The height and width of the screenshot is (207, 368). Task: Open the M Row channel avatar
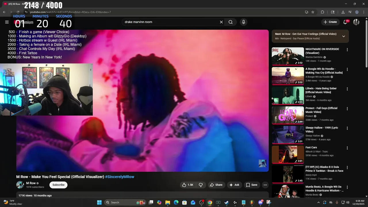pos(20,185)
